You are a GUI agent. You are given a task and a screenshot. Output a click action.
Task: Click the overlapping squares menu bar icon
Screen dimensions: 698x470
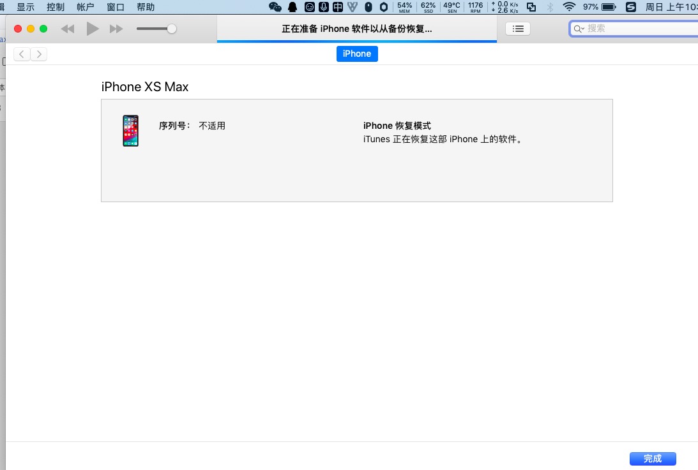531,7
